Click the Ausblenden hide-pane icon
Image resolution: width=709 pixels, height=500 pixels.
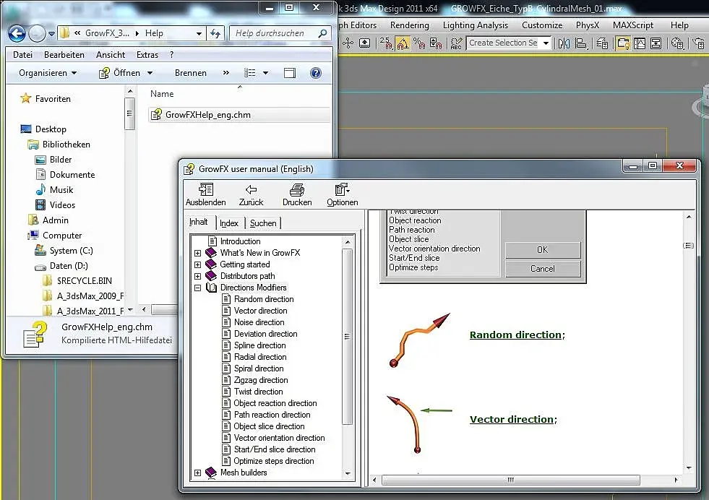pos(205,190)
